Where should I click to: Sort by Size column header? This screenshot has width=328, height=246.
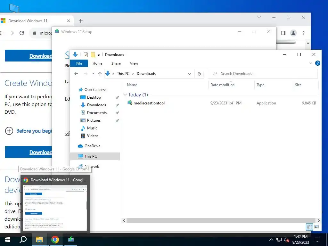[298, 85]
